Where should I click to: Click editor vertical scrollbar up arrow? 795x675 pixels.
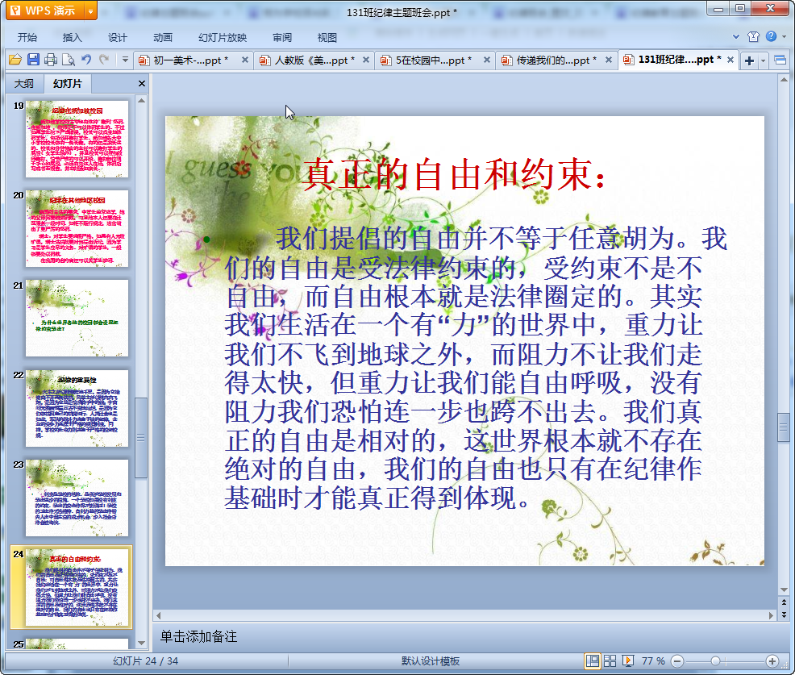(784, 80)
